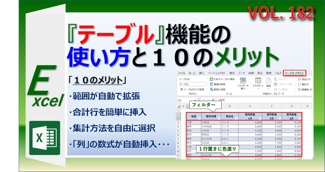Viewport: 325px width, 172px height.
Task: Click cell リンゴ in row 3
Action: coord(230,123)
